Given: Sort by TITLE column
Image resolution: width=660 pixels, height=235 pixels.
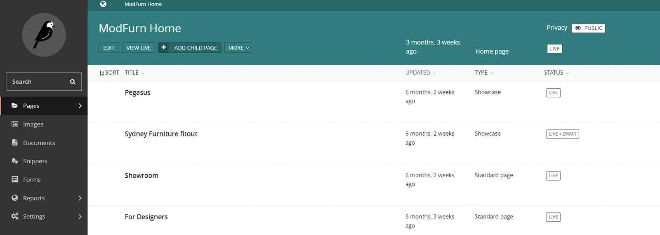Looking at the screenshot, I should pyautogui.click(x=134, y=73).
